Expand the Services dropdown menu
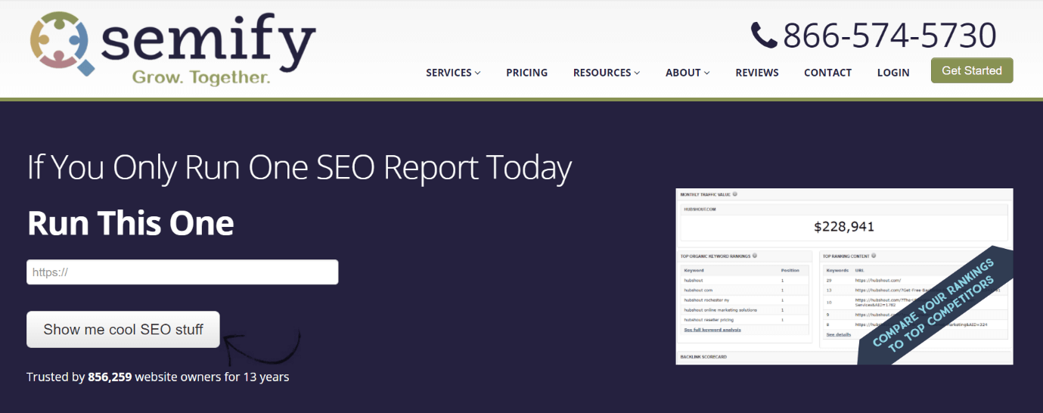This screenshot has width=1043, height=413. click(x=453, y=73)
